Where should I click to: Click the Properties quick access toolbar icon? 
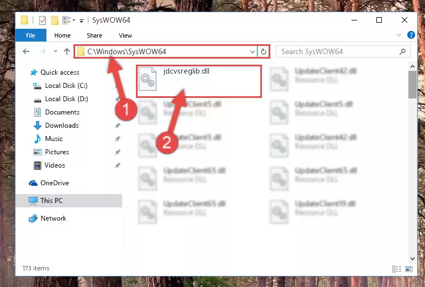click(x=43, y=20)
